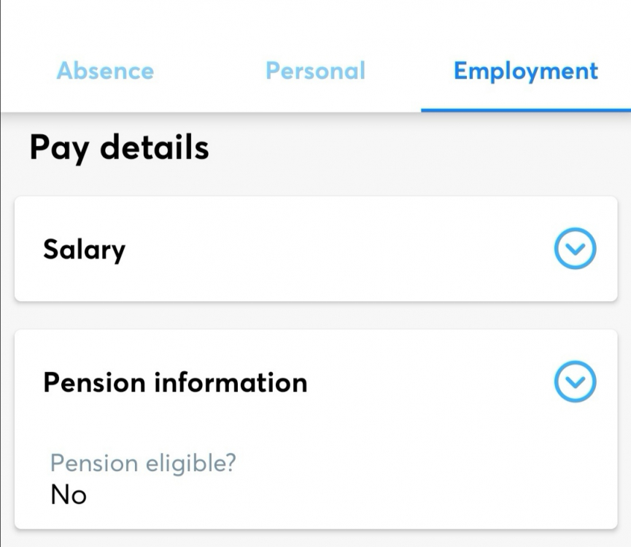
Task: Select the Employment tab
Action: point(525,71)
